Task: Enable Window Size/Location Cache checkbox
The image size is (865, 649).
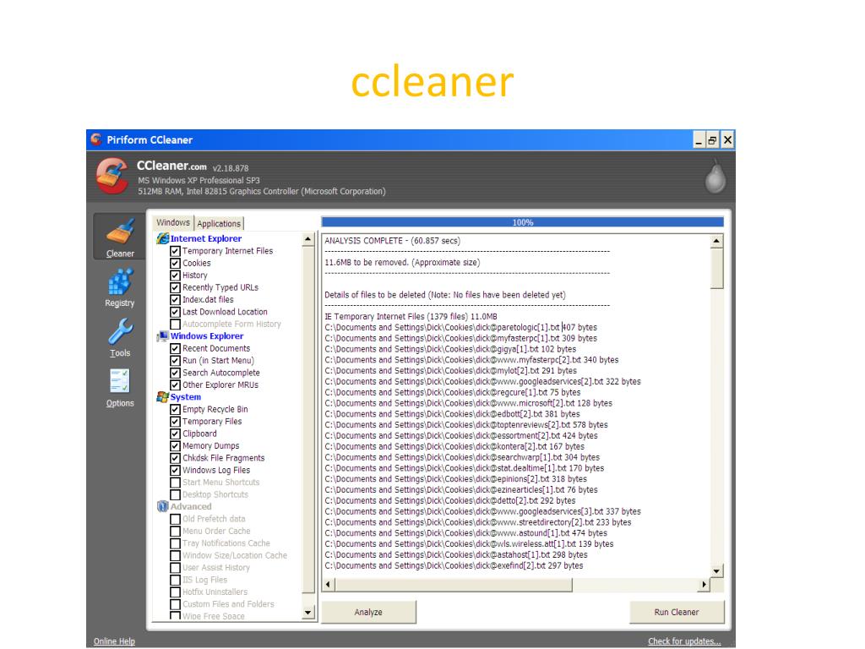Action: (175, 555)
